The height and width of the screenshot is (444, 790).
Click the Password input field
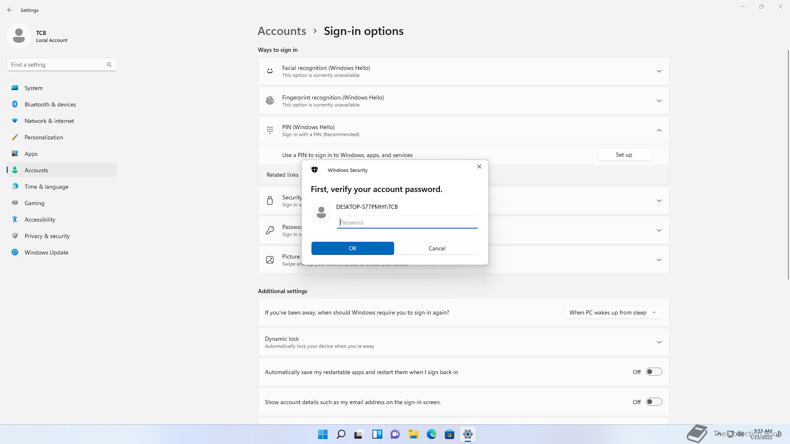point(407,222)
